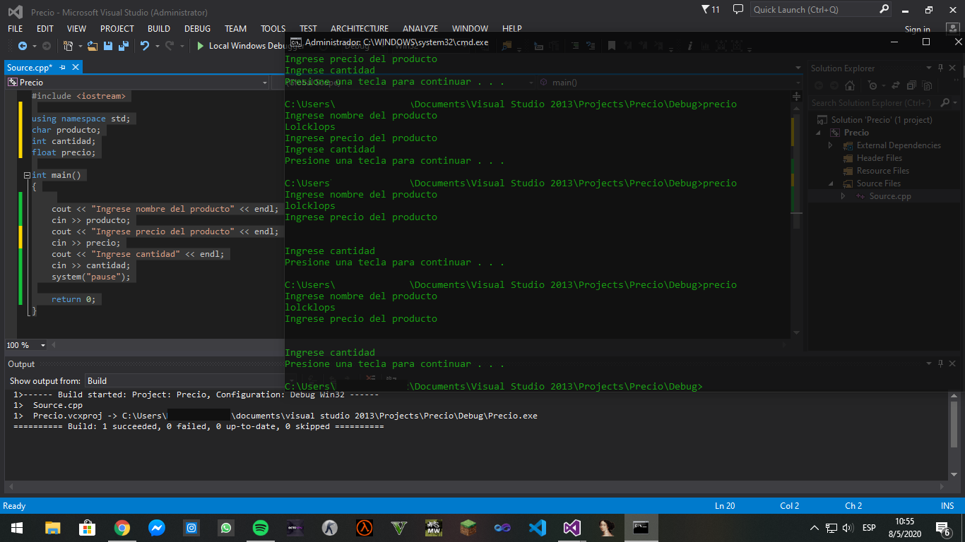The image size is (965, 542).
Task: Open the PROJECT menu
Action: tap(117, 29)
